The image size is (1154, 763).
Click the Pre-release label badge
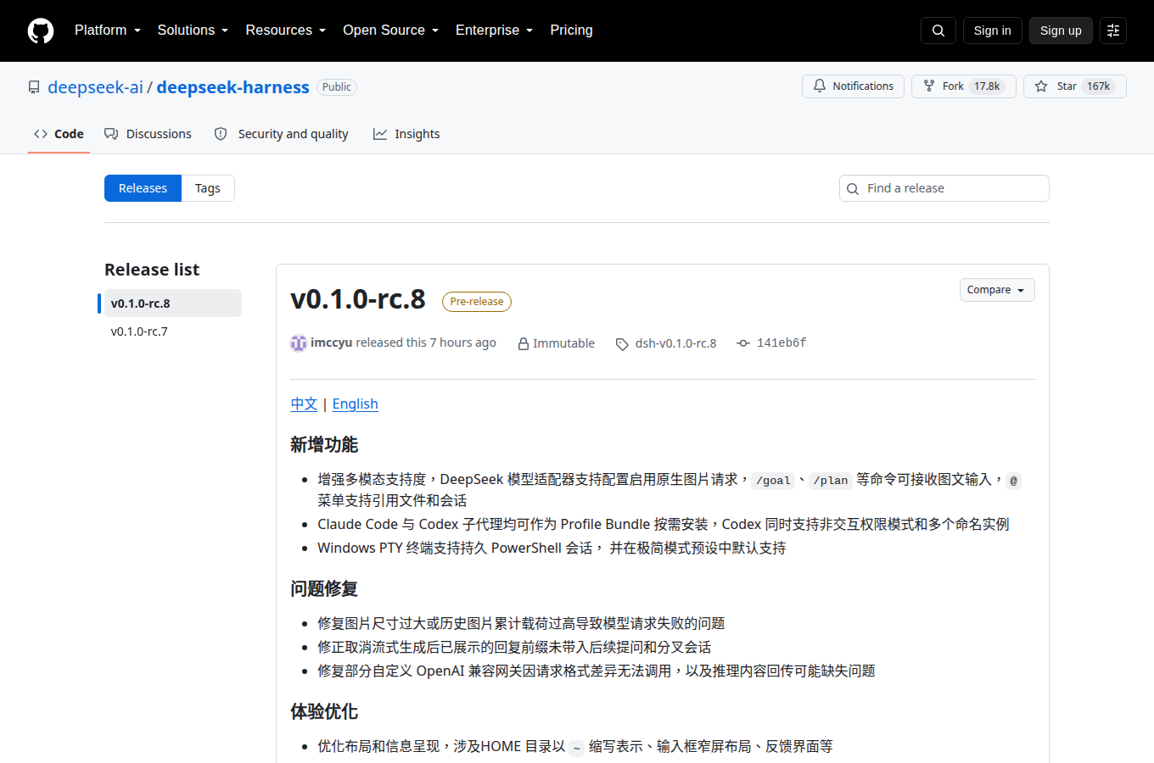click(x=477, y=302)
